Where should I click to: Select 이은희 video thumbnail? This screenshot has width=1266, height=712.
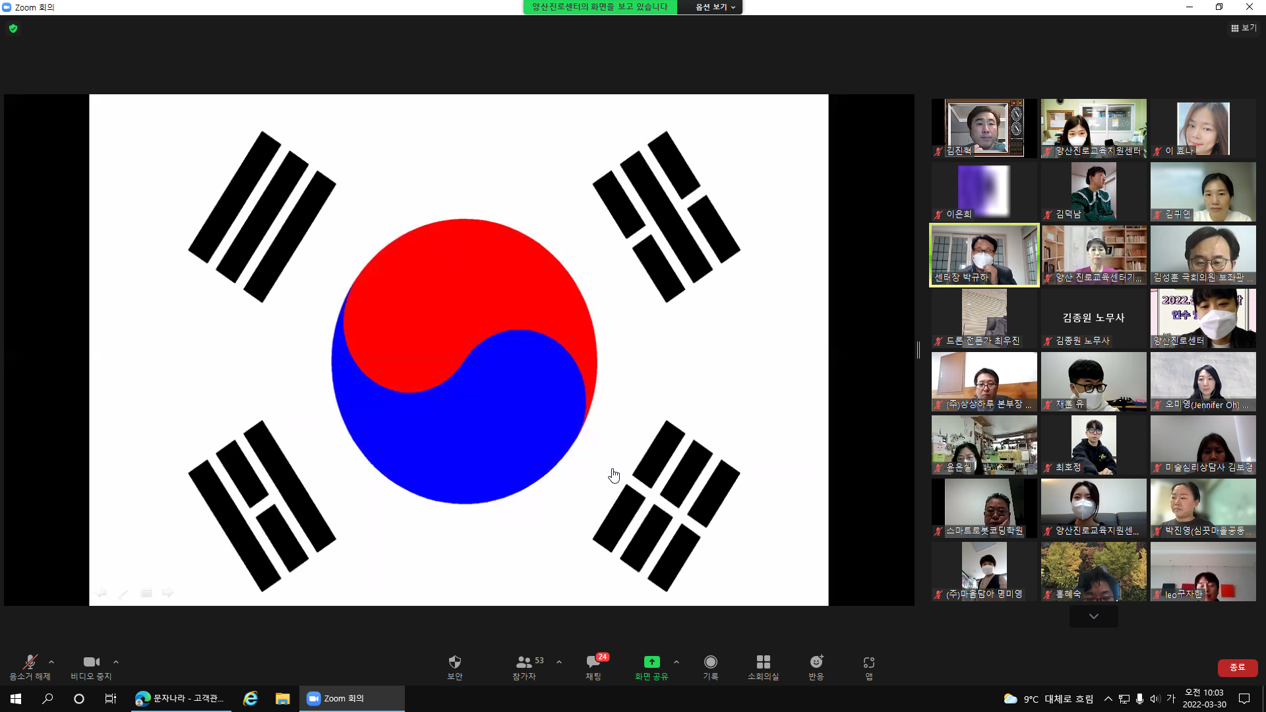[984, 191]
